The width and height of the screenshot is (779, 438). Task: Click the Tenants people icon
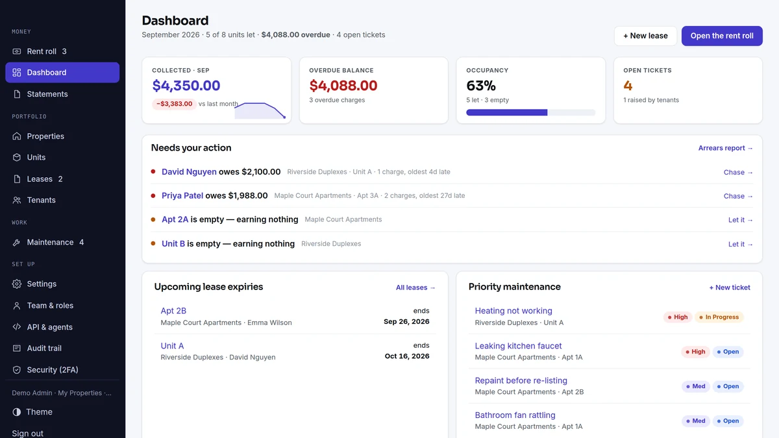click(x=17, y=200)
